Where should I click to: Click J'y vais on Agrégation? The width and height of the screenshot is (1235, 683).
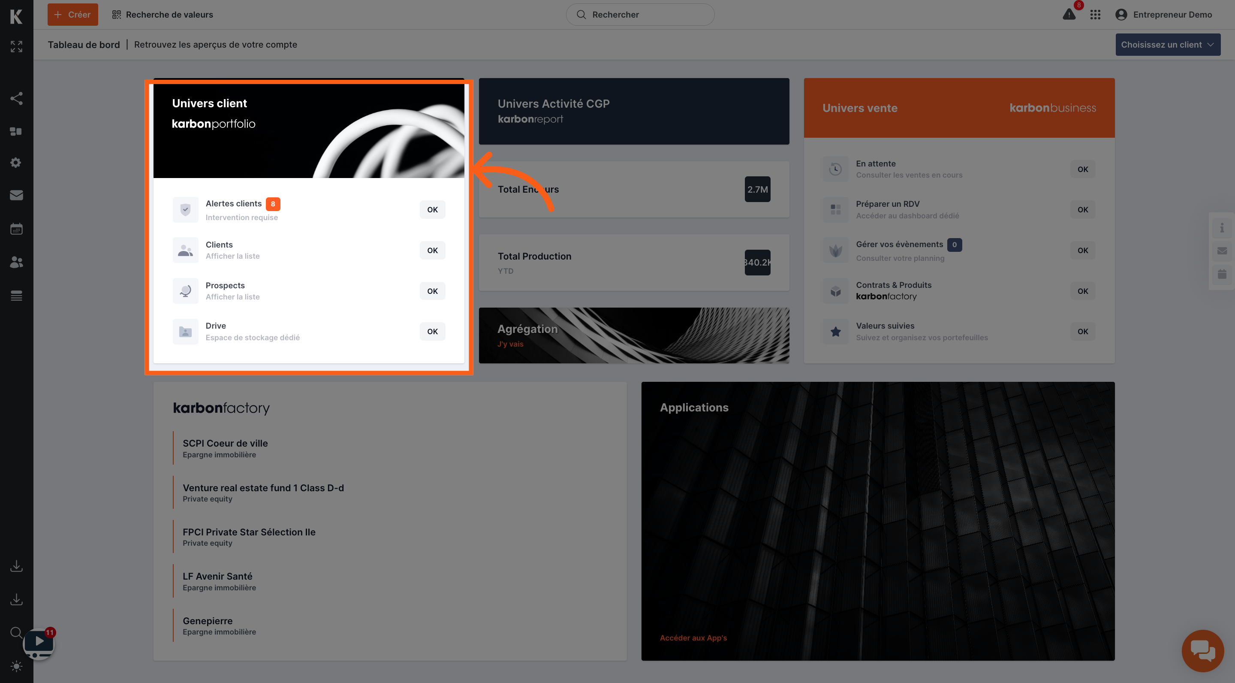click(510, 344)
